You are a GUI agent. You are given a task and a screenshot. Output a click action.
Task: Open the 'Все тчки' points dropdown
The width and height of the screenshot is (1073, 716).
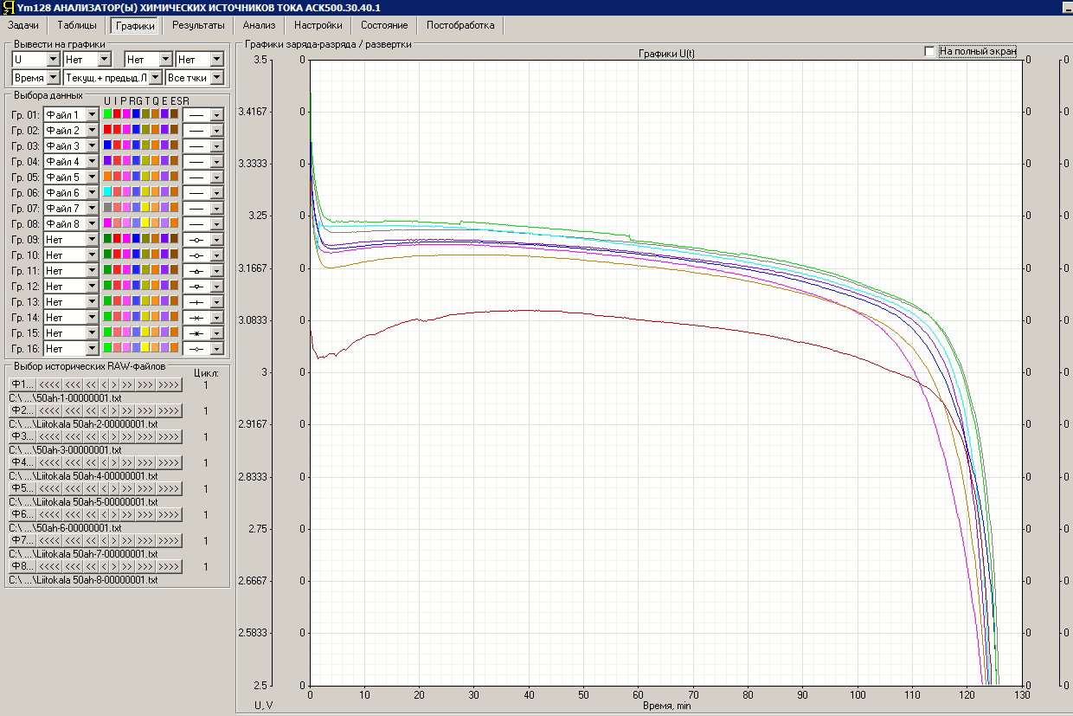coord(195,78)
